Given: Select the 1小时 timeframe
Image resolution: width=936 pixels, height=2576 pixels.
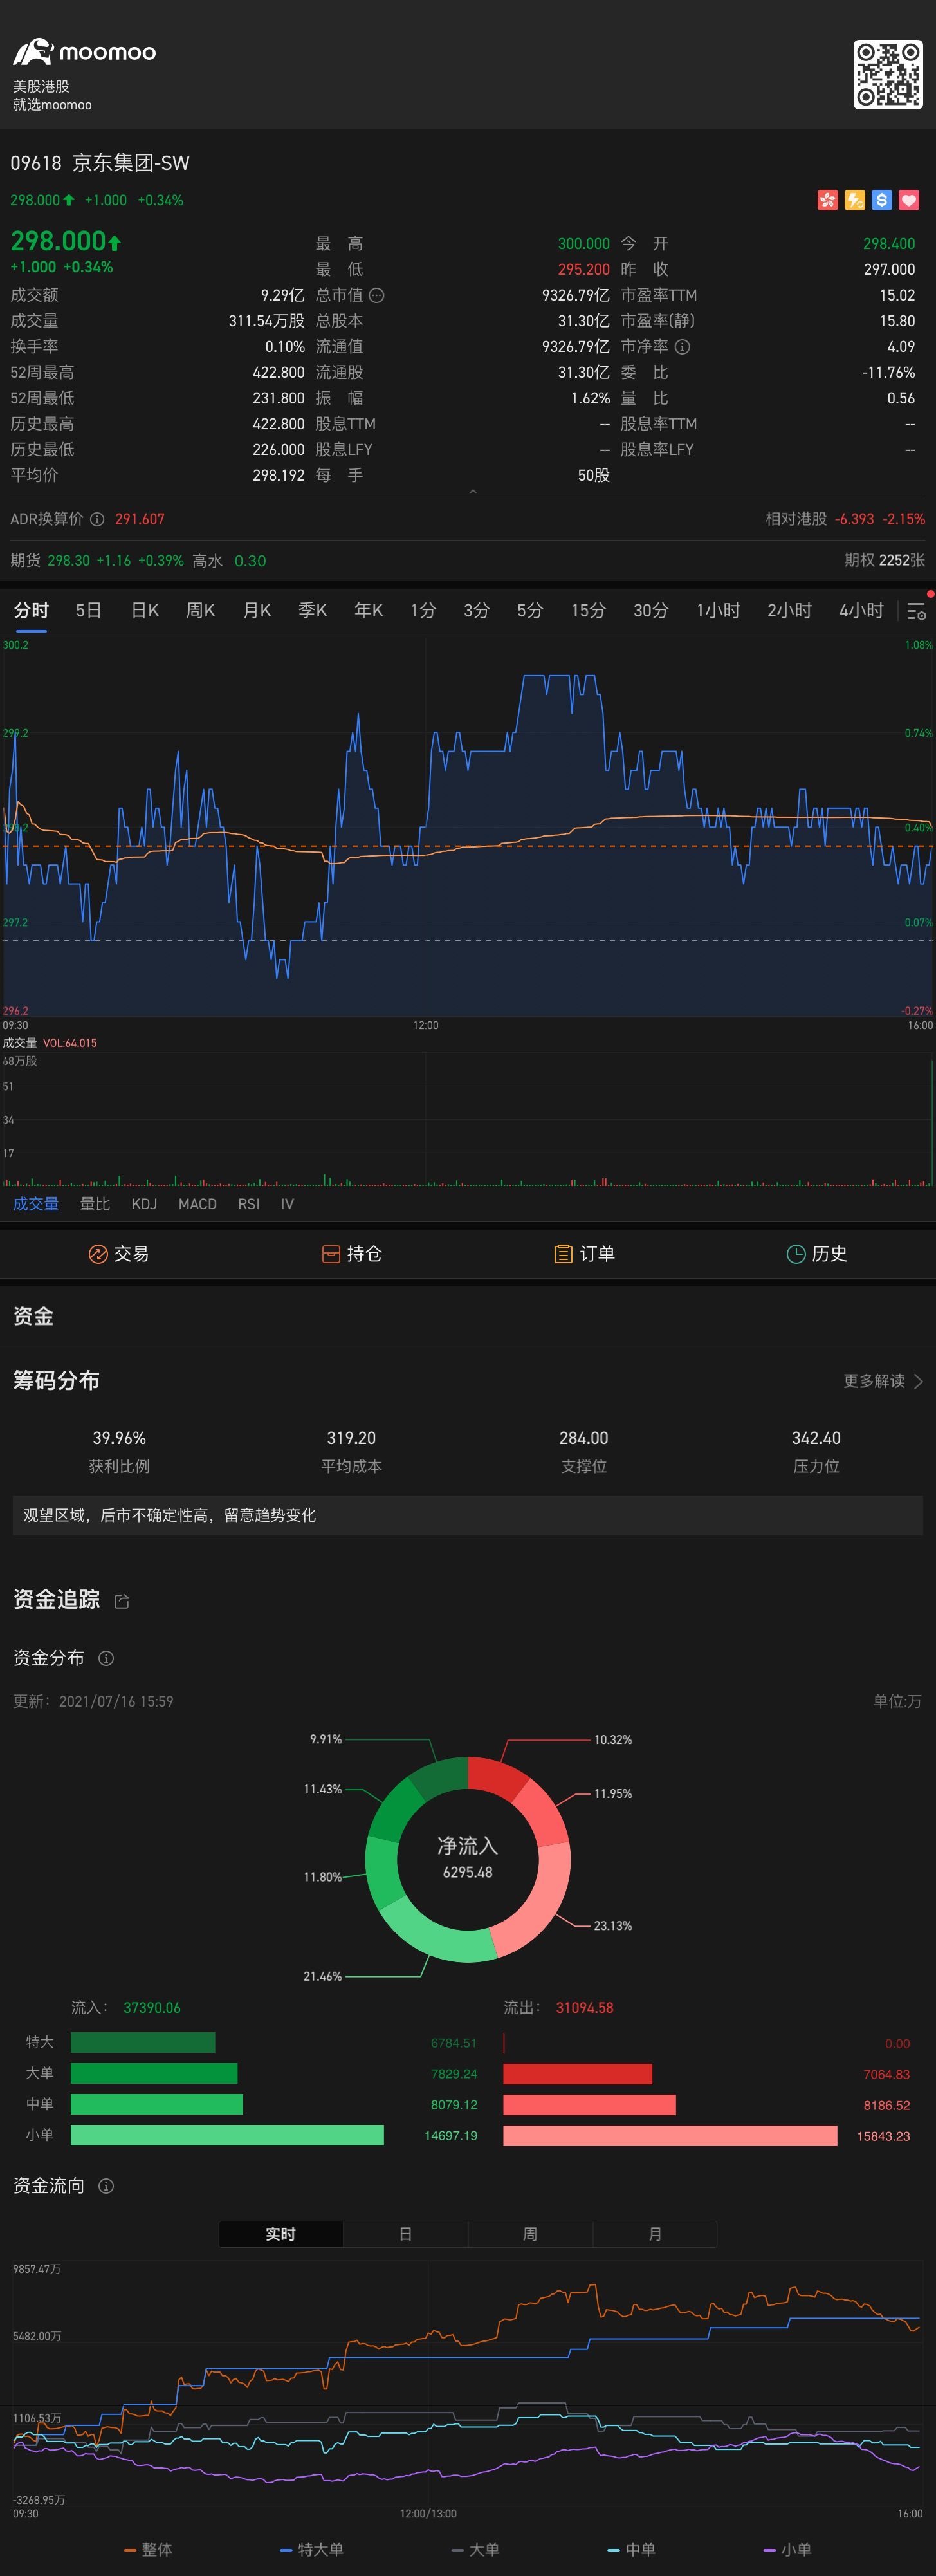Looking at the screenshot, I should [x=718, y=610].
